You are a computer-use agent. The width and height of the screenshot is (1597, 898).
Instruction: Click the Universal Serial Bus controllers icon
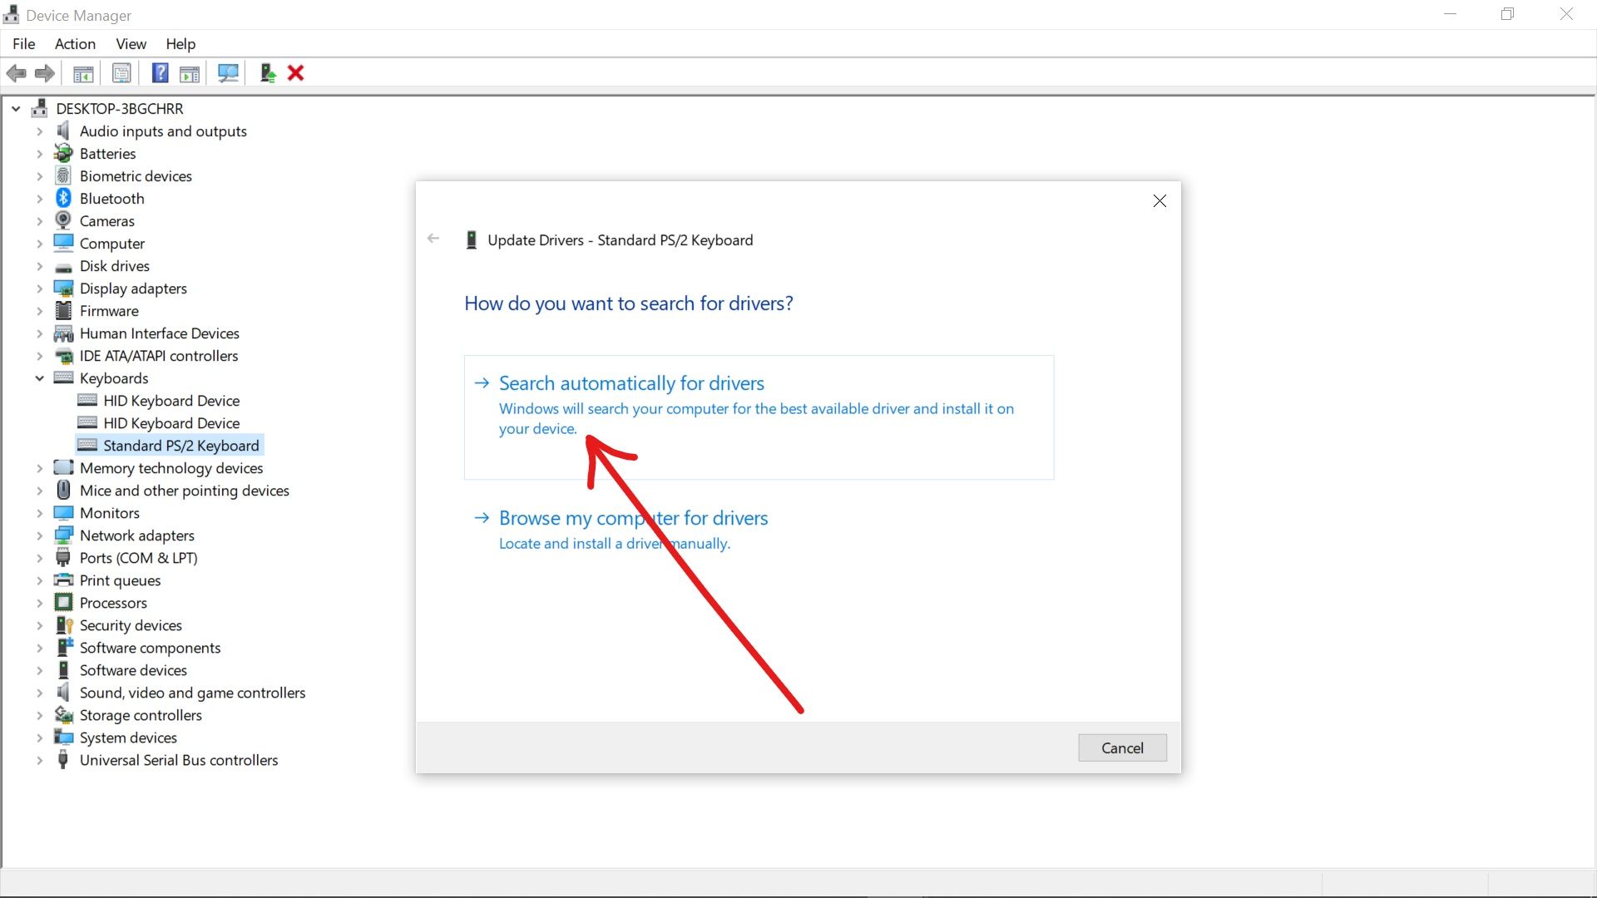(x=63, y=759)
